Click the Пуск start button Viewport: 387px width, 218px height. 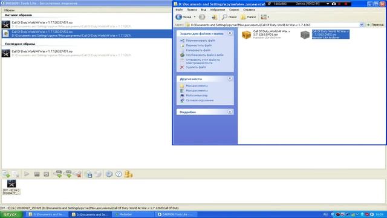coord(11,214)
